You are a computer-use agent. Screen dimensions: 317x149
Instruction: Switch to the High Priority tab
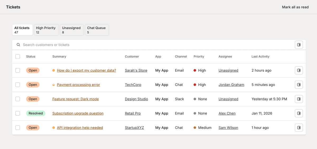[x=46, y=30]
